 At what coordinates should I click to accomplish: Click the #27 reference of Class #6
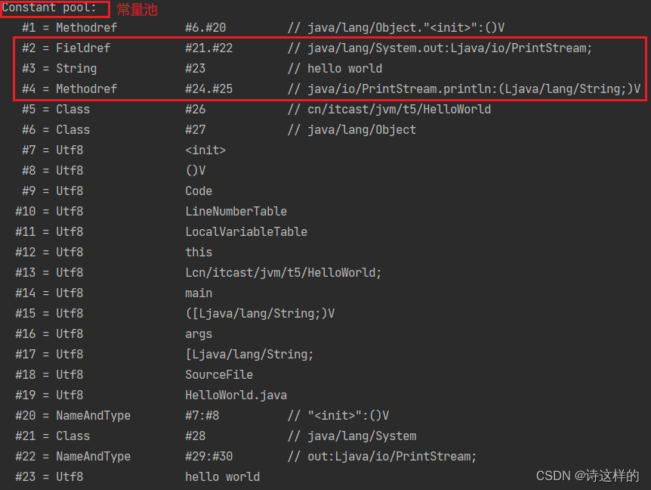pos(195,129)
